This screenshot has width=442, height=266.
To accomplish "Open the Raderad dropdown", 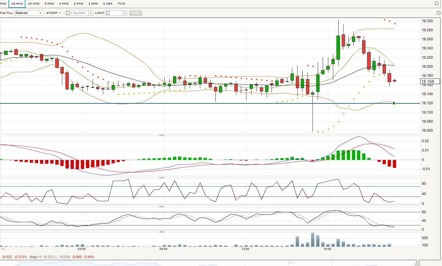I will coord(29,13).
